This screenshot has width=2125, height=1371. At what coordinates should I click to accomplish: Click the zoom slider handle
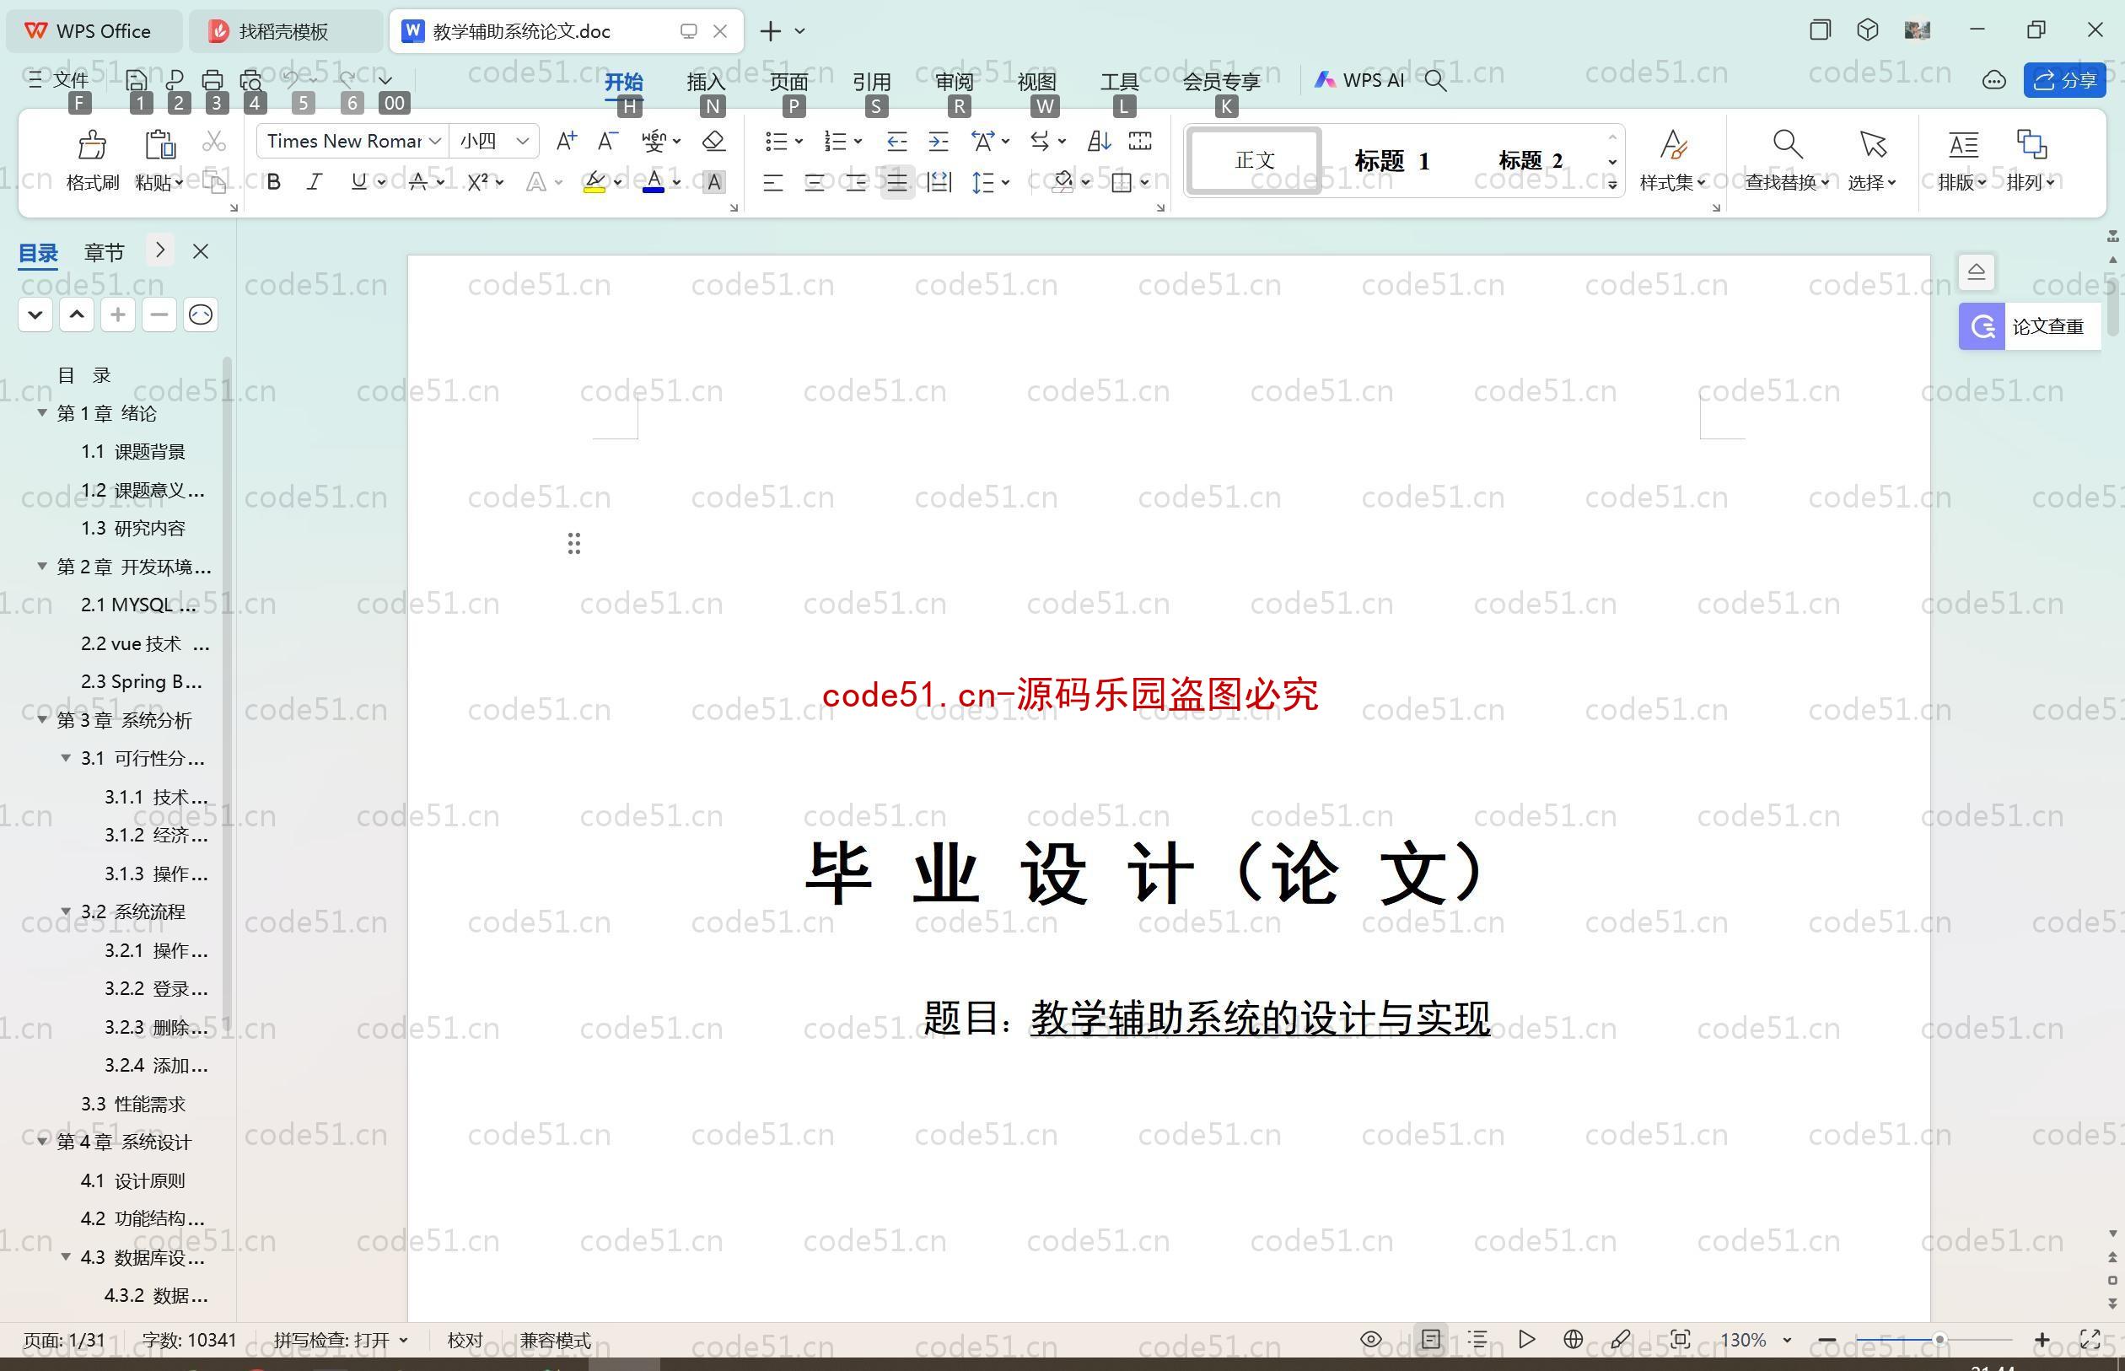click(x=1939, y=1340)
